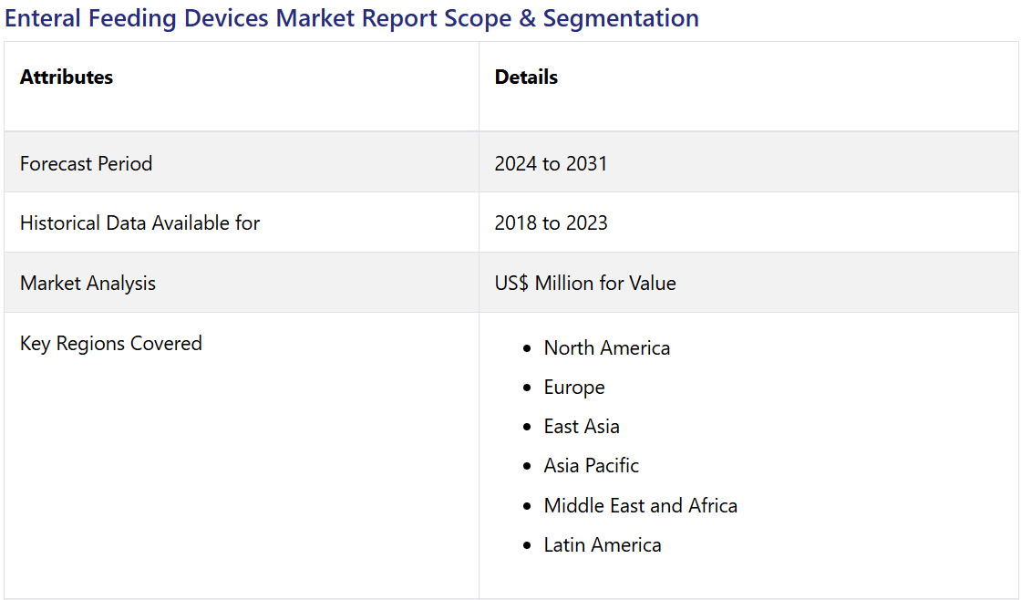This screenshot has width=1021, height=600.
Task: Select the Latin America list item text
Action: click(602, 544)
